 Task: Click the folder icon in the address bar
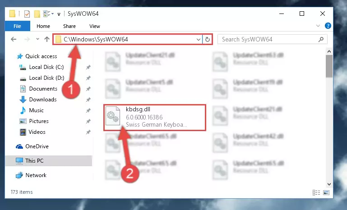coord(58,39)
